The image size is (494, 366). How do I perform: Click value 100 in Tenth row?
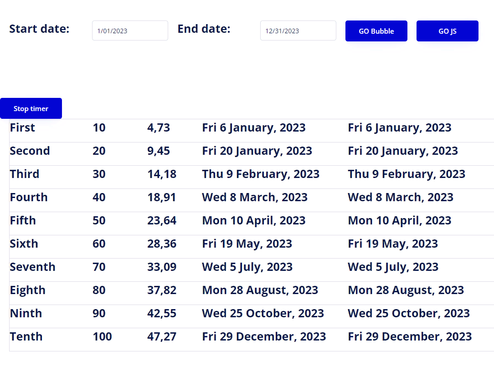[102, 337]
